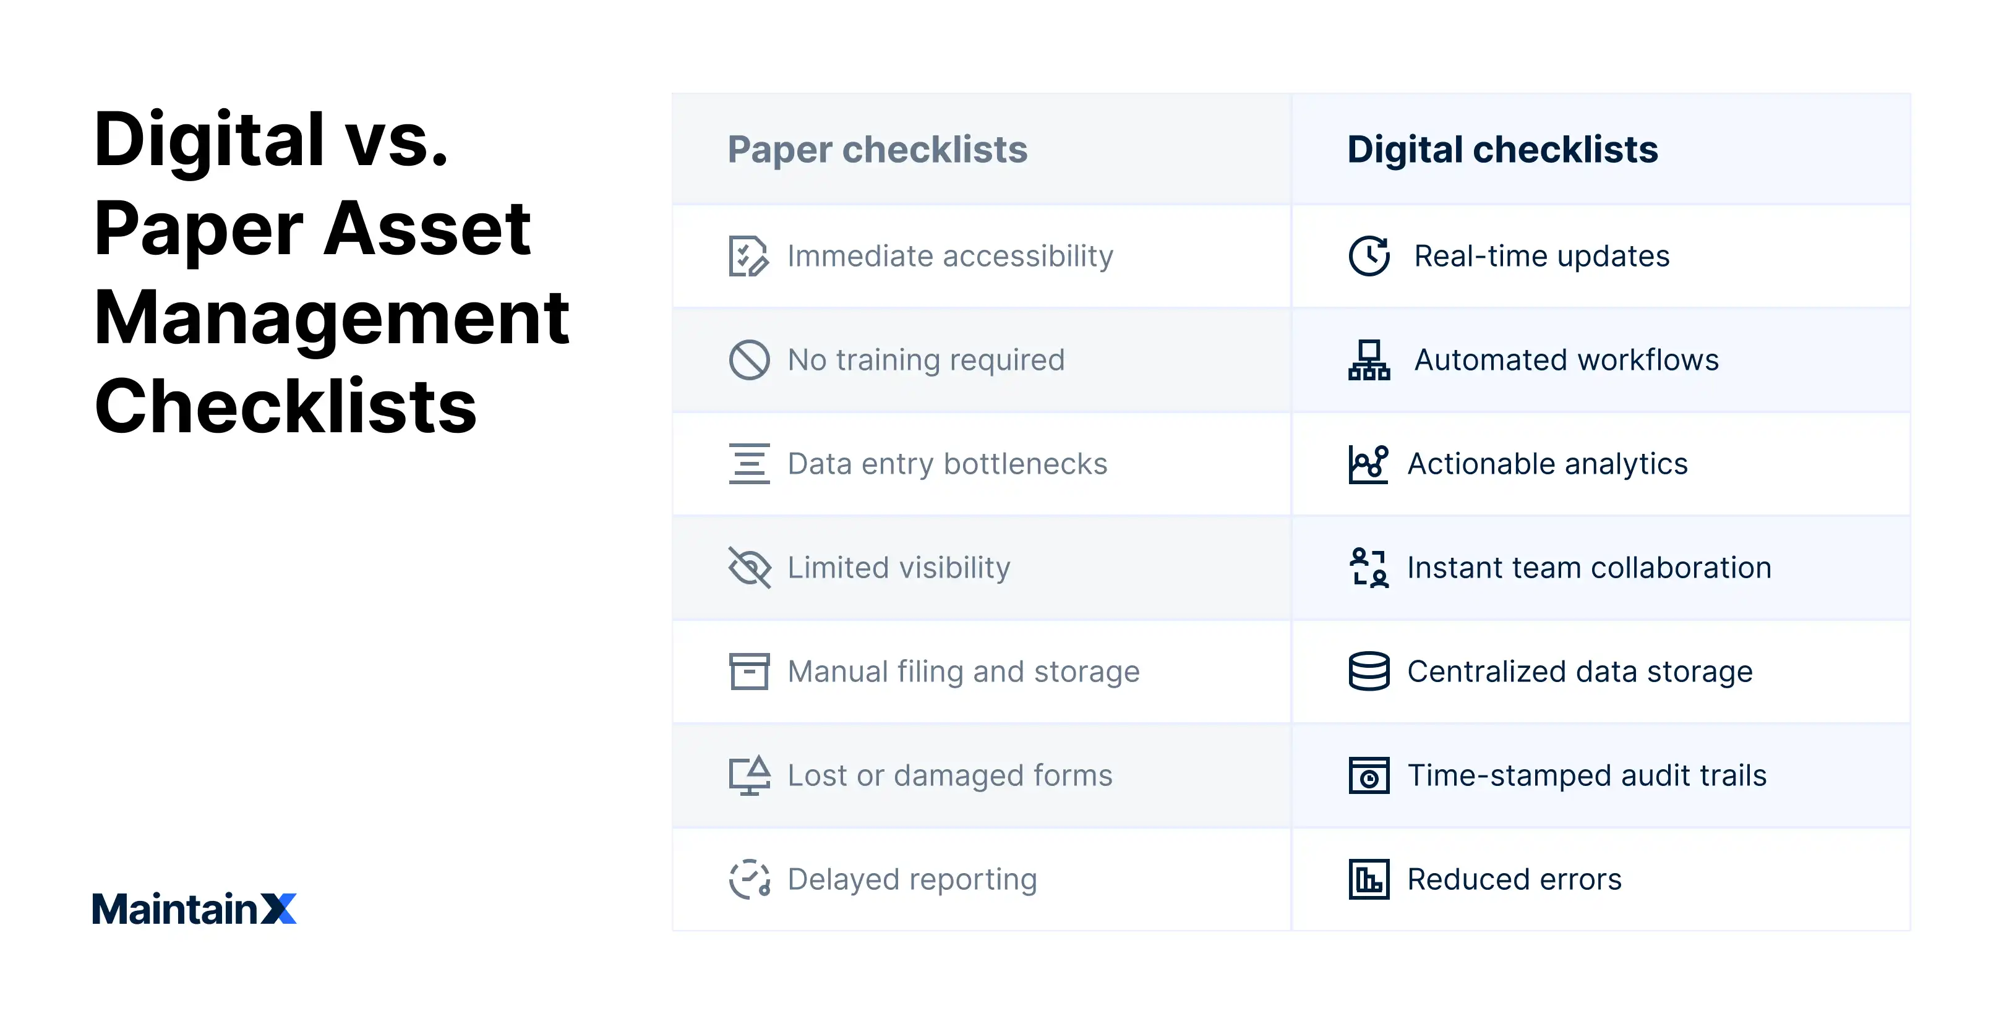Click the Immediate accessibility checklist icon

tap(748, 256)
